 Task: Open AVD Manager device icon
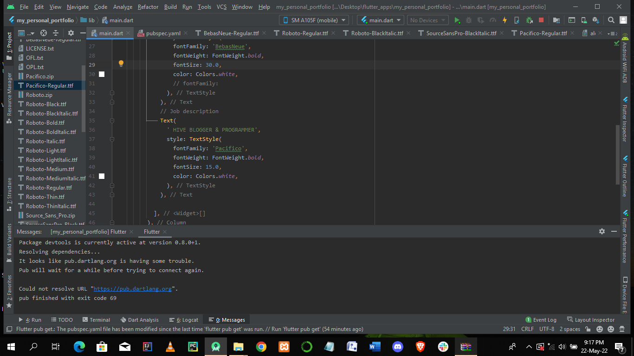[584, 20]
